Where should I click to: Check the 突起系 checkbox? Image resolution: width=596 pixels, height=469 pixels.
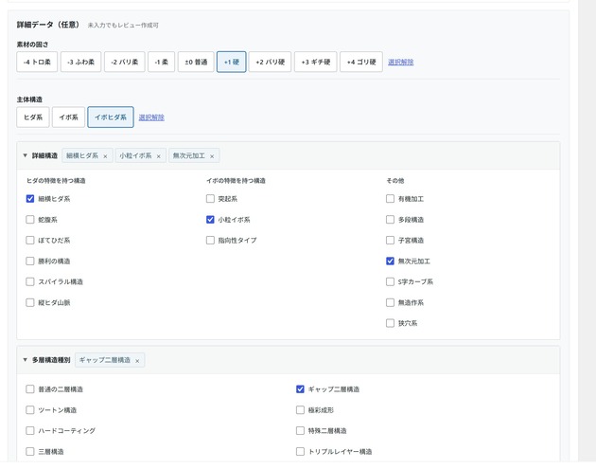(x=210, y=199)
